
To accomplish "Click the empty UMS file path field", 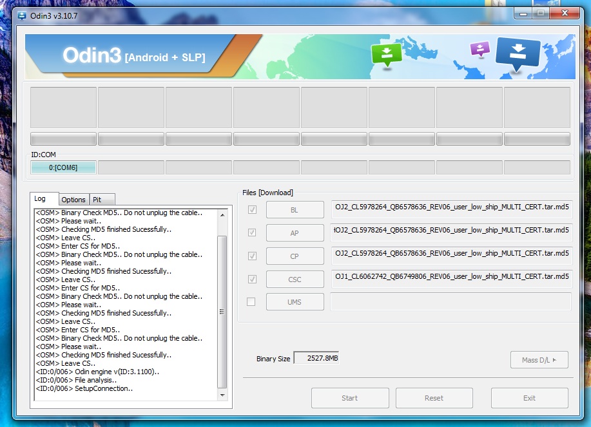I will (451, 301).
